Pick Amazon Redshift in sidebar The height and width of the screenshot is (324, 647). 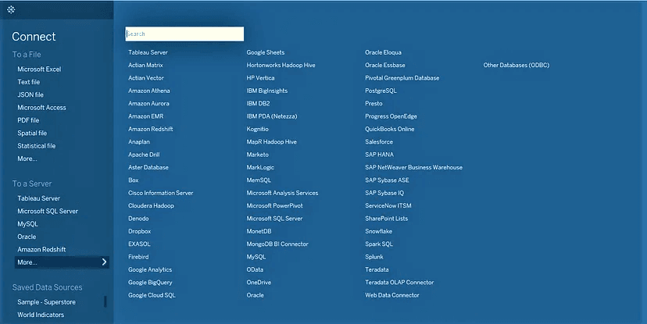41,249
